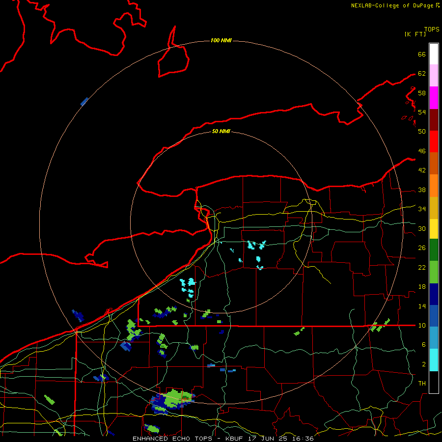Click 'NEXLAB-College of DuPage' credit text

392,5
